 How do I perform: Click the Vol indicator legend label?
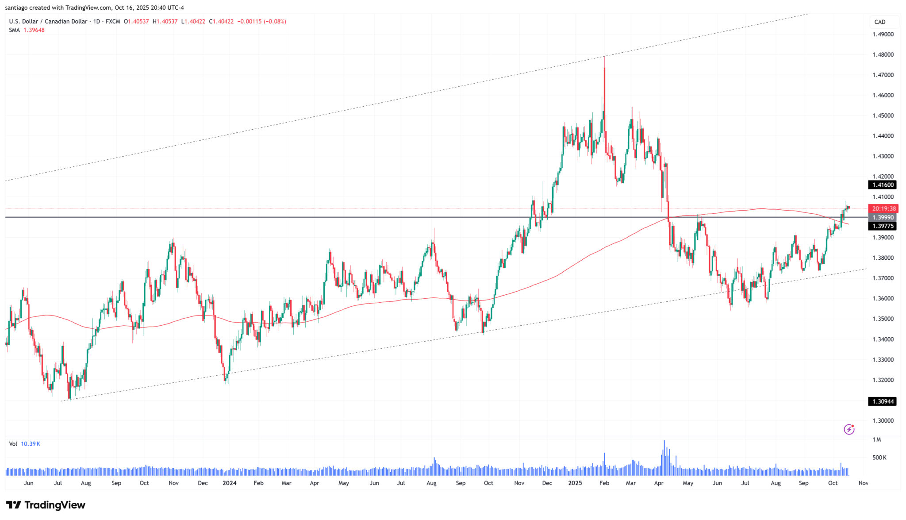click(13, 443)
